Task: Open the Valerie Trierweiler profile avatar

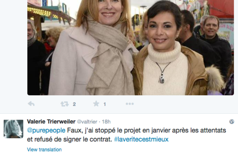Action: point(14,129)
